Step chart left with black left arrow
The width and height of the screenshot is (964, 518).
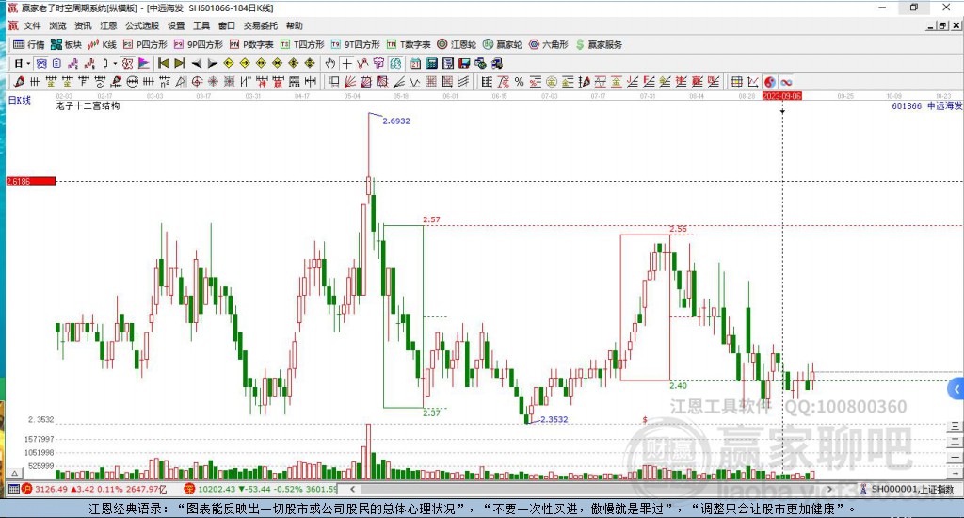(196, 63)
